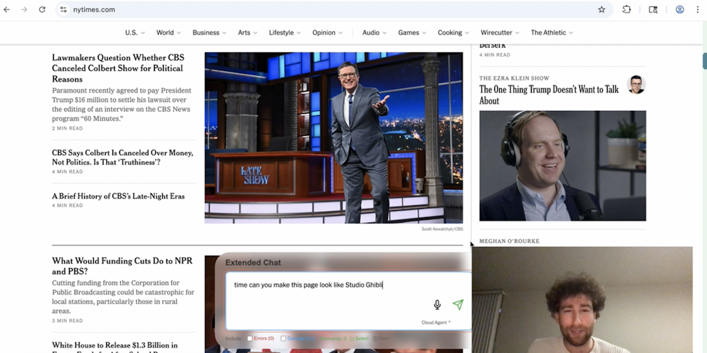Image resolution: width=707 pixels, height=353 pixels.
Task: Click the nytimes.com address bar
Action: click(x=333, y=10)
